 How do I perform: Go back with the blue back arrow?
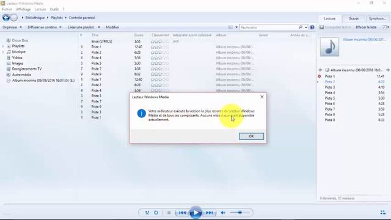click(6, 18)
